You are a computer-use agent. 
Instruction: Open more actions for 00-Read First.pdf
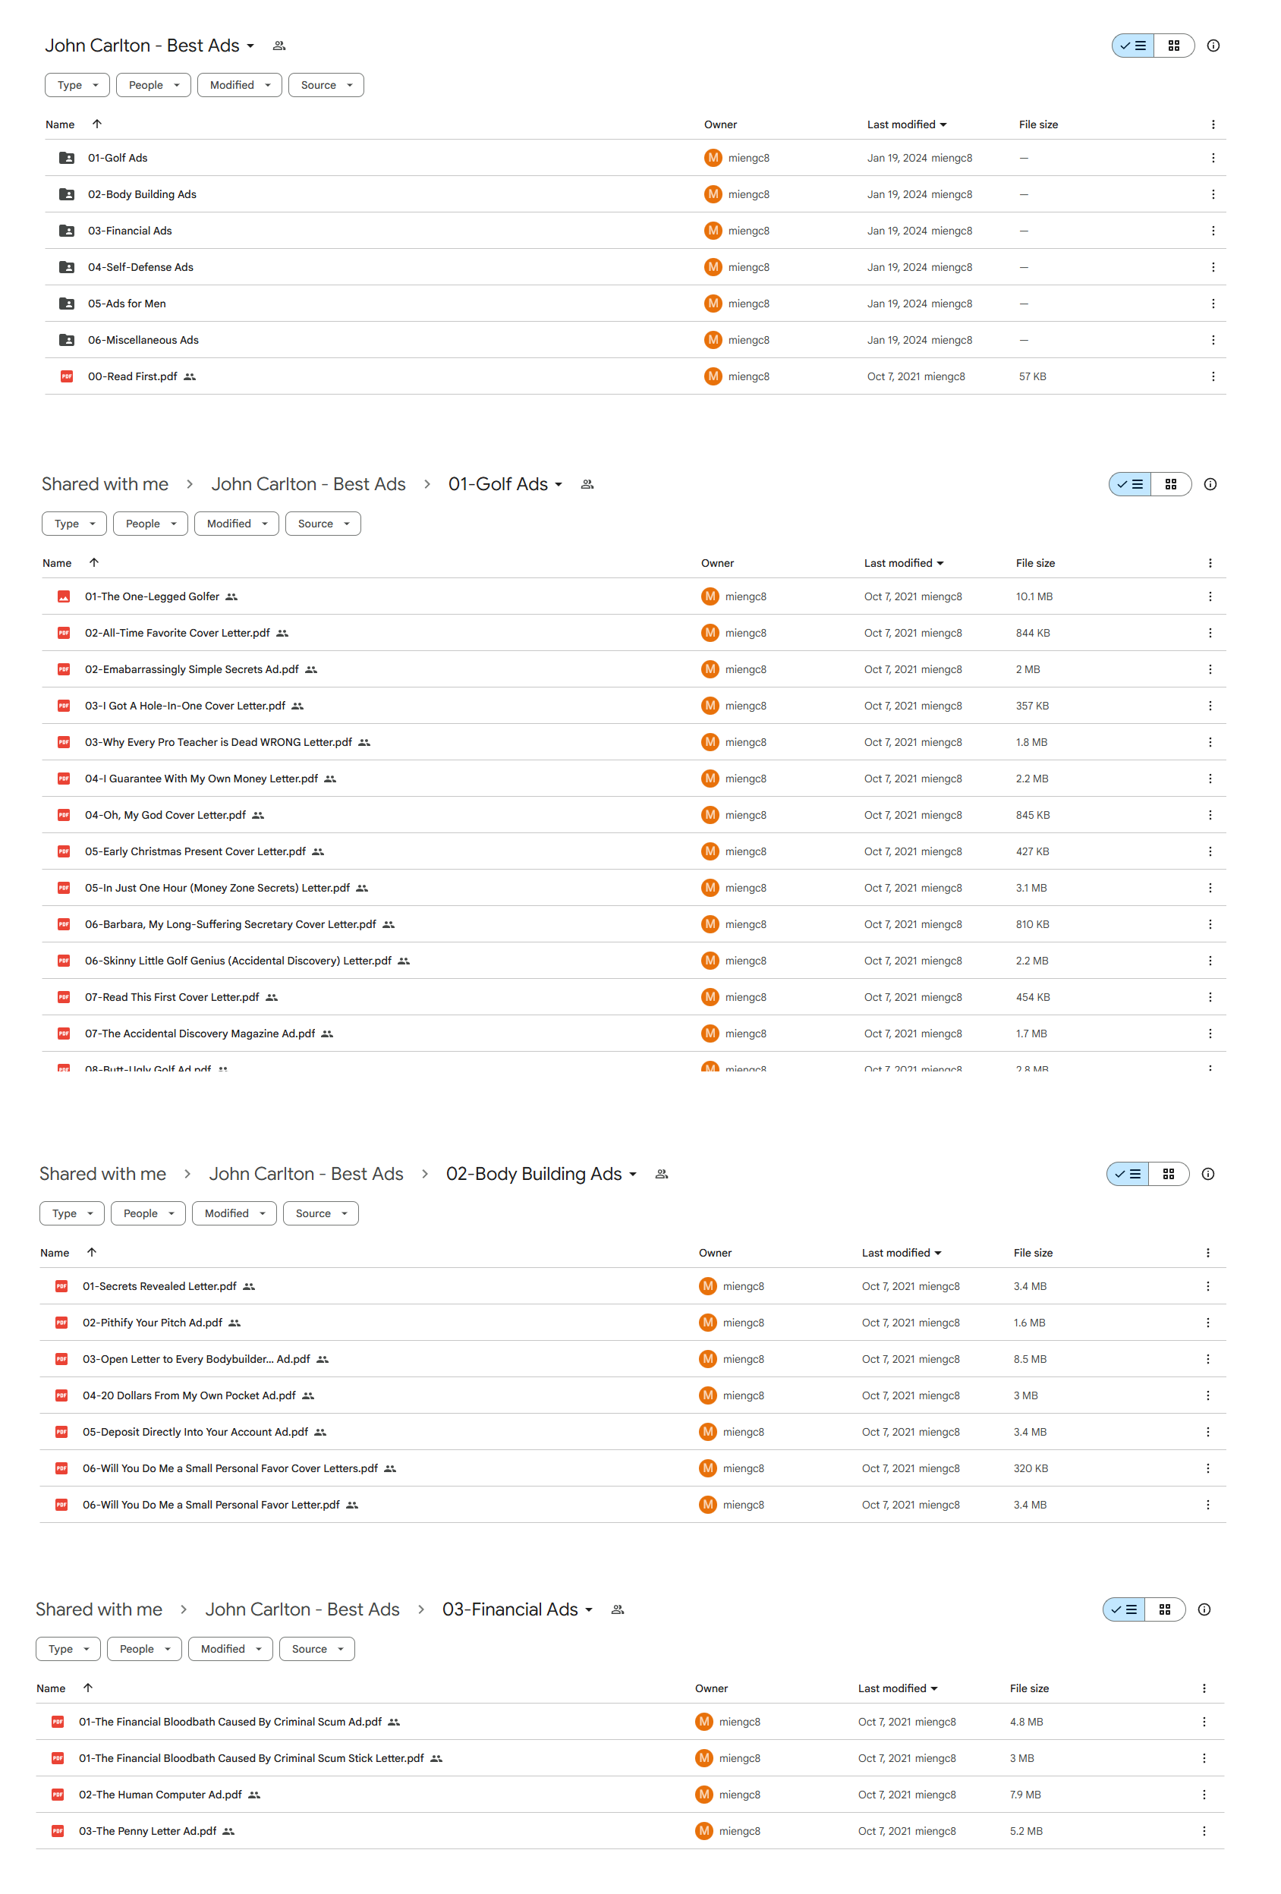coord(1213,376)
